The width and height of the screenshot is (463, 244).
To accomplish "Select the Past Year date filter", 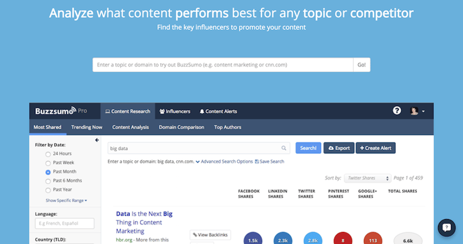I will (48, 190).
